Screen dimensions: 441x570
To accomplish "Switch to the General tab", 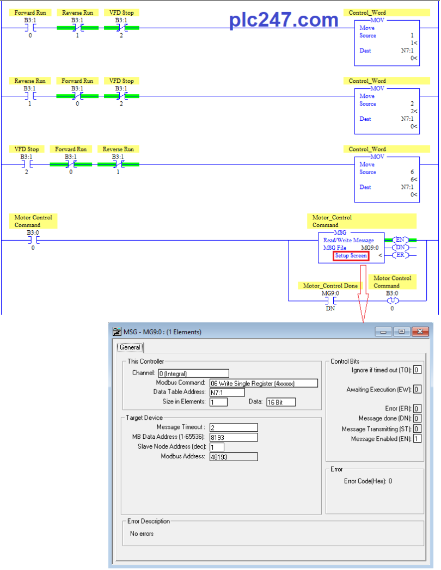I will point(130,347).
